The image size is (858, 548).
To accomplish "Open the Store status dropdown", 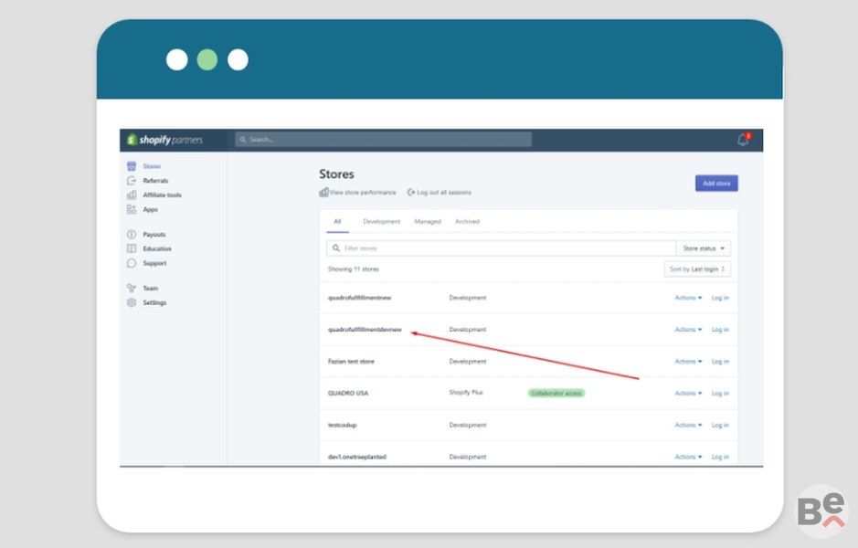I will 704,248.
